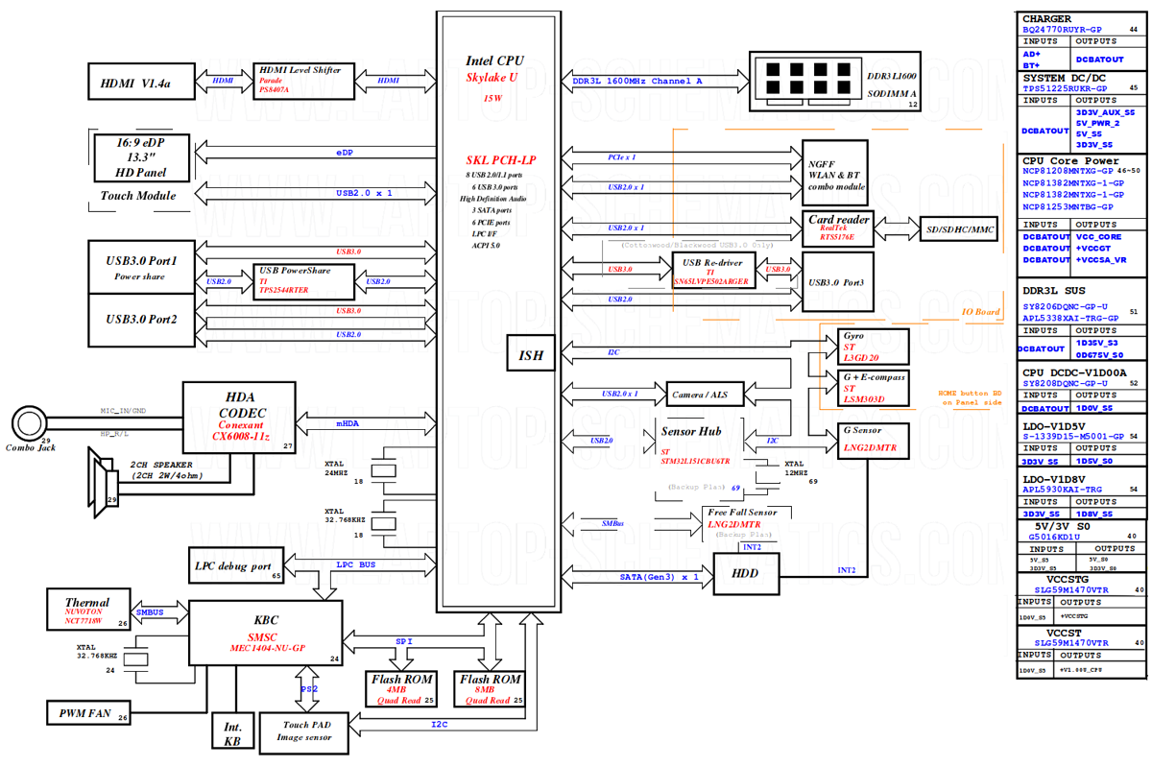Click the 'eDP' bus label
Image resolution: width=1152 pixels, height=767 pixels.
pyautogui.click(x=344, y=152)
